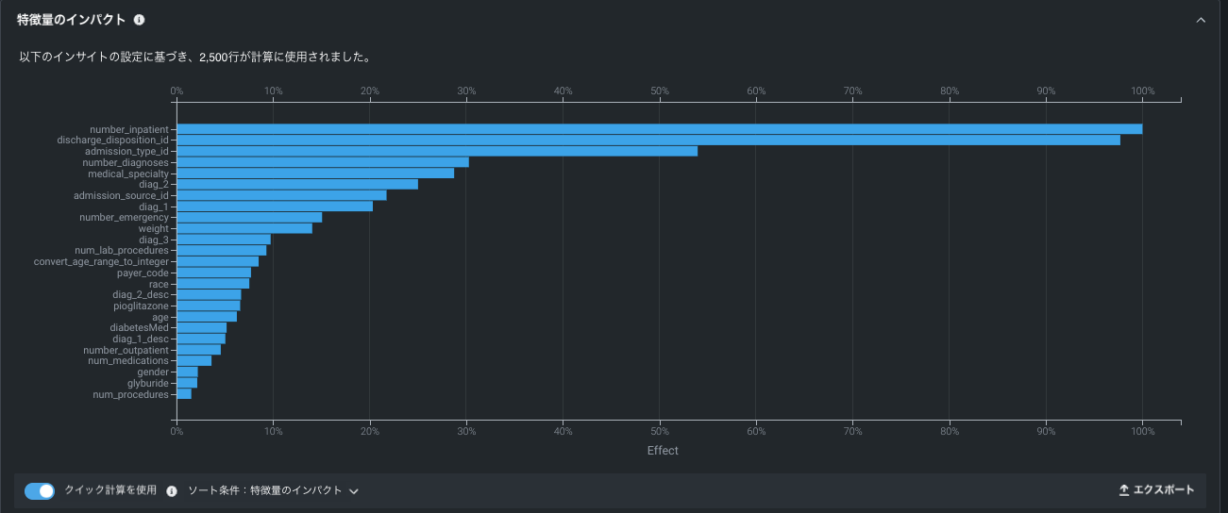
Task: Click the discharge_disposition_id bar
Action: pos(648,140)
